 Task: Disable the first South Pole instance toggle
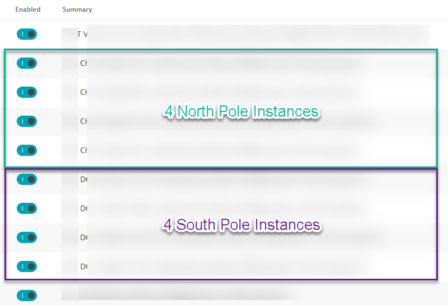(27, 179)
